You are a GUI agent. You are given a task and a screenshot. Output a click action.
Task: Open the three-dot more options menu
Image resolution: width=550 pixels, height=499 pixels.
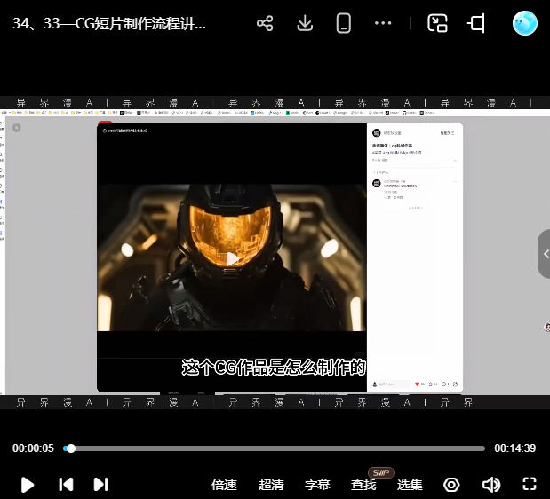(x=383, y=24)
